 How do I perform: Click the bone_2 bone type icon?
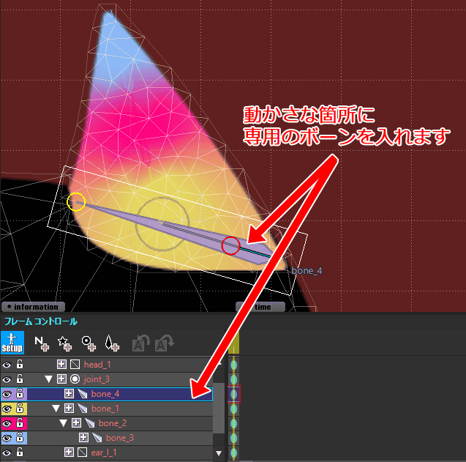point(90,423)
